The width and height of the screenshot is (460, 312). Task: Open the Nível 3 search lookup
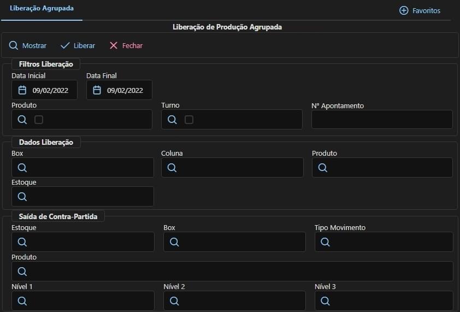[x=325, y=301]
